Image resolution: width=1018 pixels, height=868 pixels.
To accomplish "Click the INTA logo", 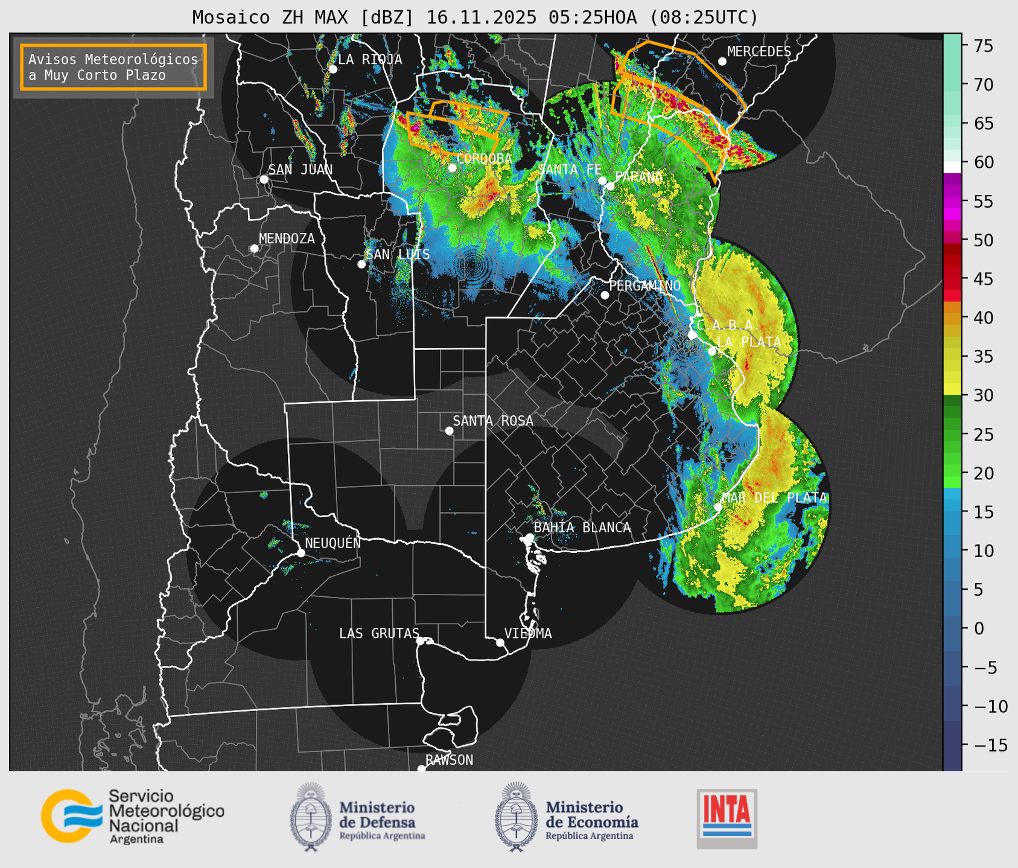I will click(x=727, y=819).
